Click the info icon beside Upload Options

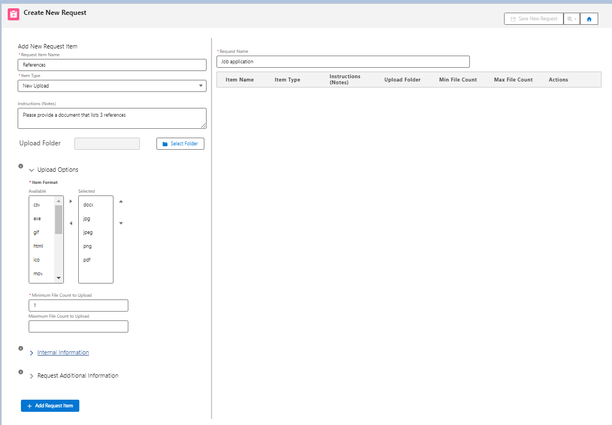pos(21,166)
